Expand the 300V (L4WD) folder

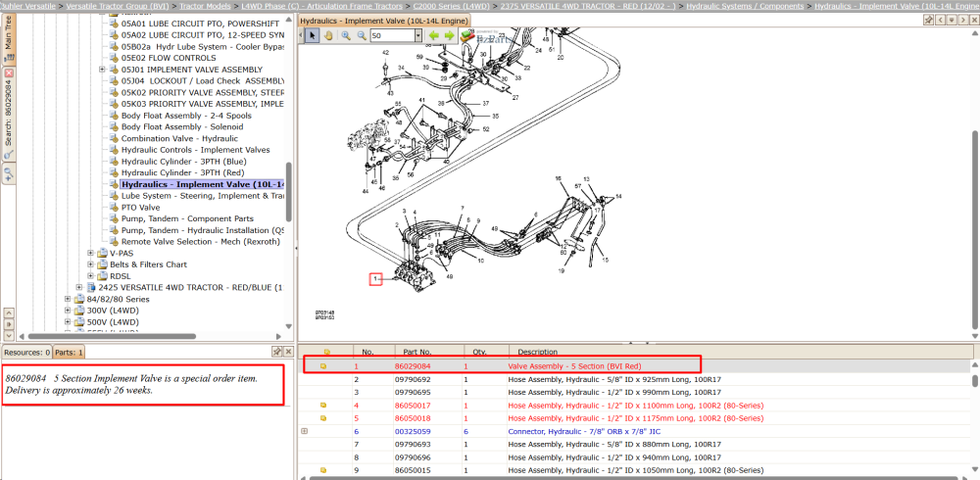[x=69, y=311]
